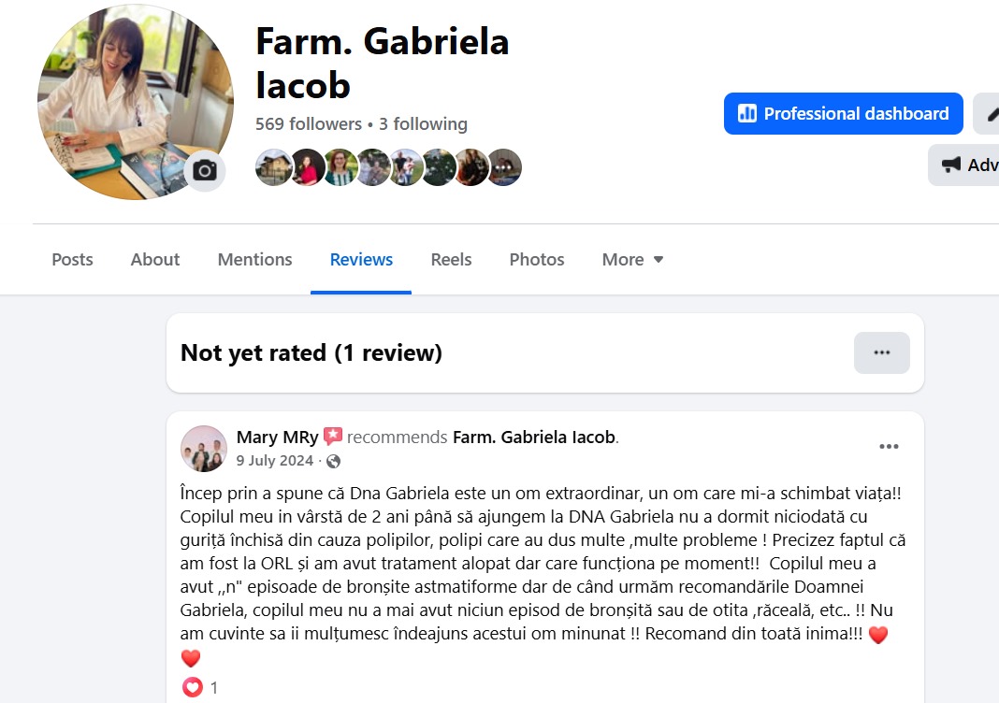The image size is (999, 703).
Task: Click the recommends star badge icon
Action: coord(333,437)
